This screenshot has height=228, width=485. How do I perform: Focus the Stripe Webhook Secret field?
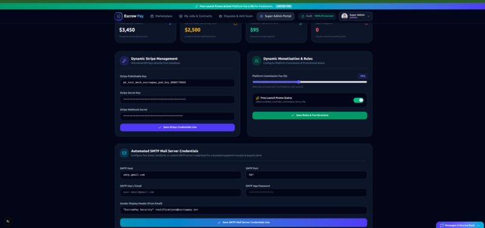[178, 116]
